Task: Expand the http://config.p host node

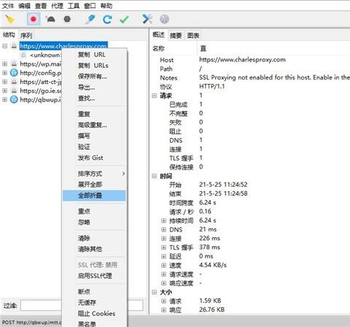Action: point(4,72)
